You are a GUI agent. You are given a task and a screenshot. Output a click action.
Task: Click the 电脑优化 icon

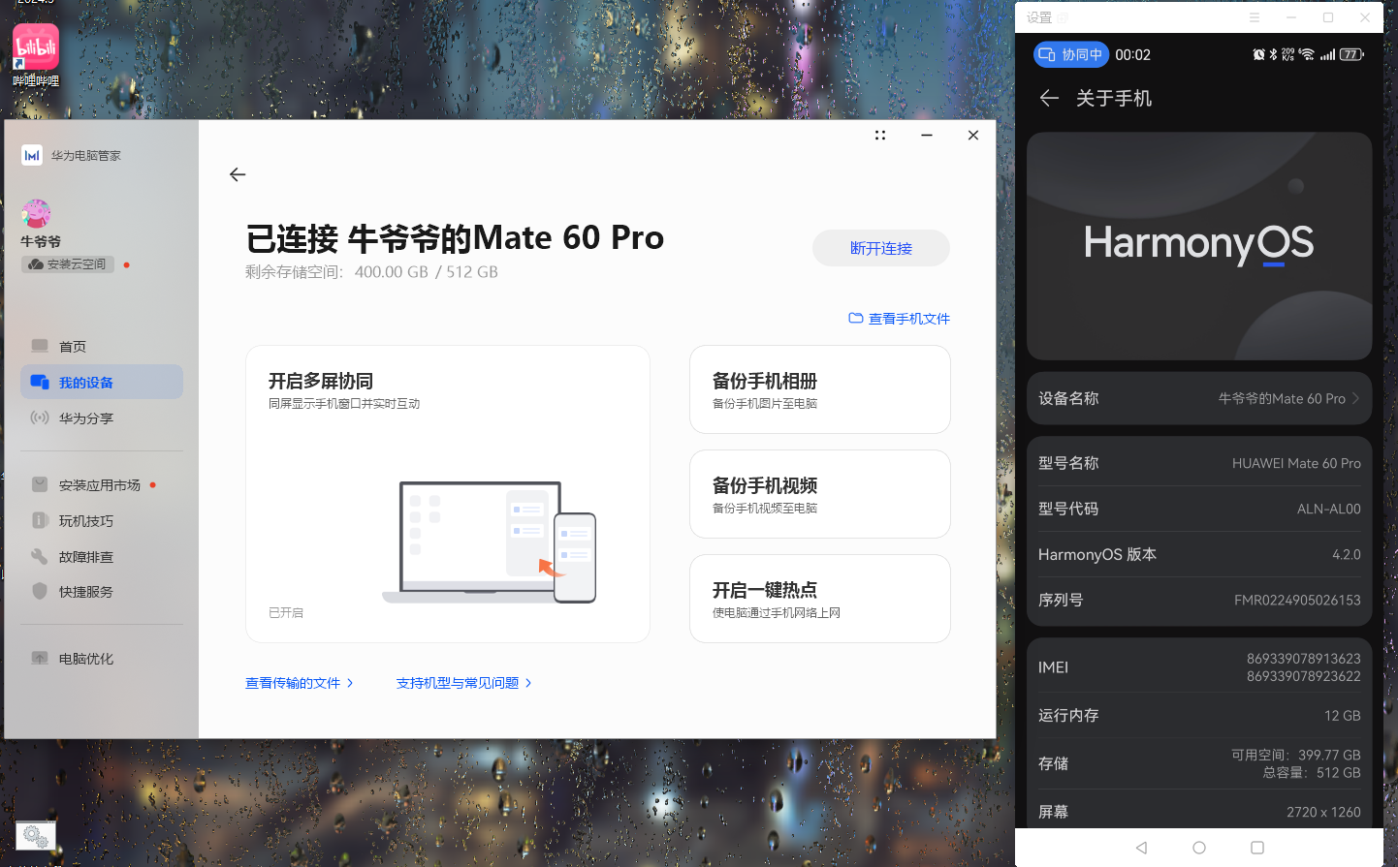tap(40, 658)
